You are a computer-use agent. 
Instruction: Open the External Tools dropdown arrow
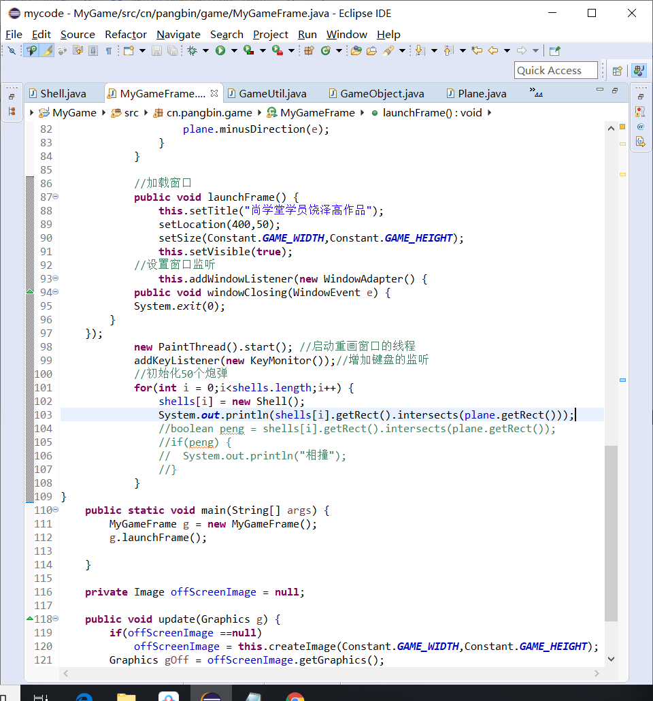point(291,50)
